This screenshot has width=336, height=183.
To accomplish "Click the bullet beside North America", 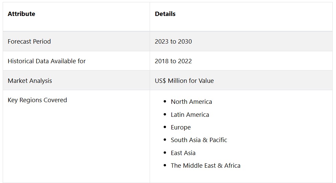I will coord(165,102).
